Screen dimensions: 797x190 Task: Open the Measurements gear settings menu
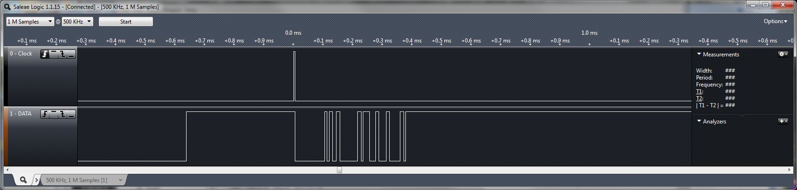tap(783, 54)
